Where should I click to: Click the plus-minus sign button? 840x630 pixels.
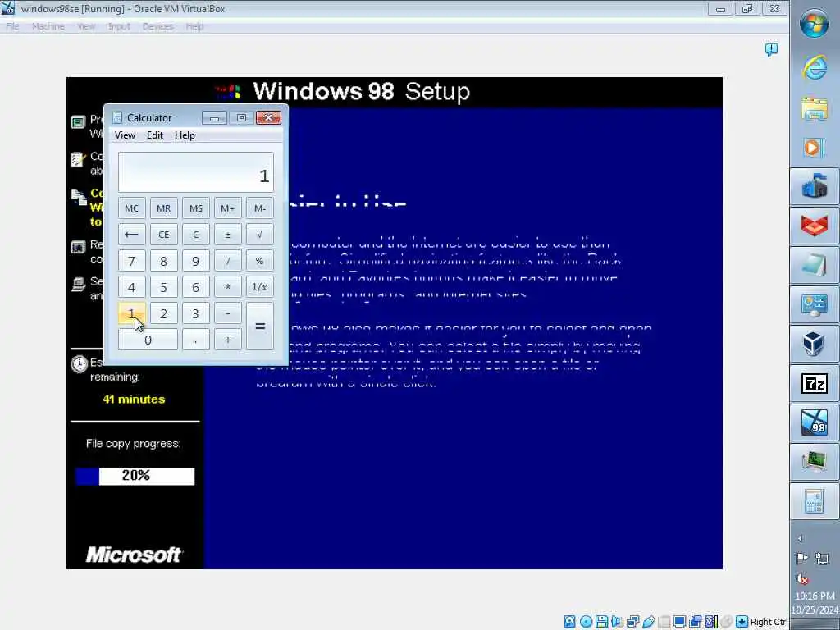coord(228,235)
